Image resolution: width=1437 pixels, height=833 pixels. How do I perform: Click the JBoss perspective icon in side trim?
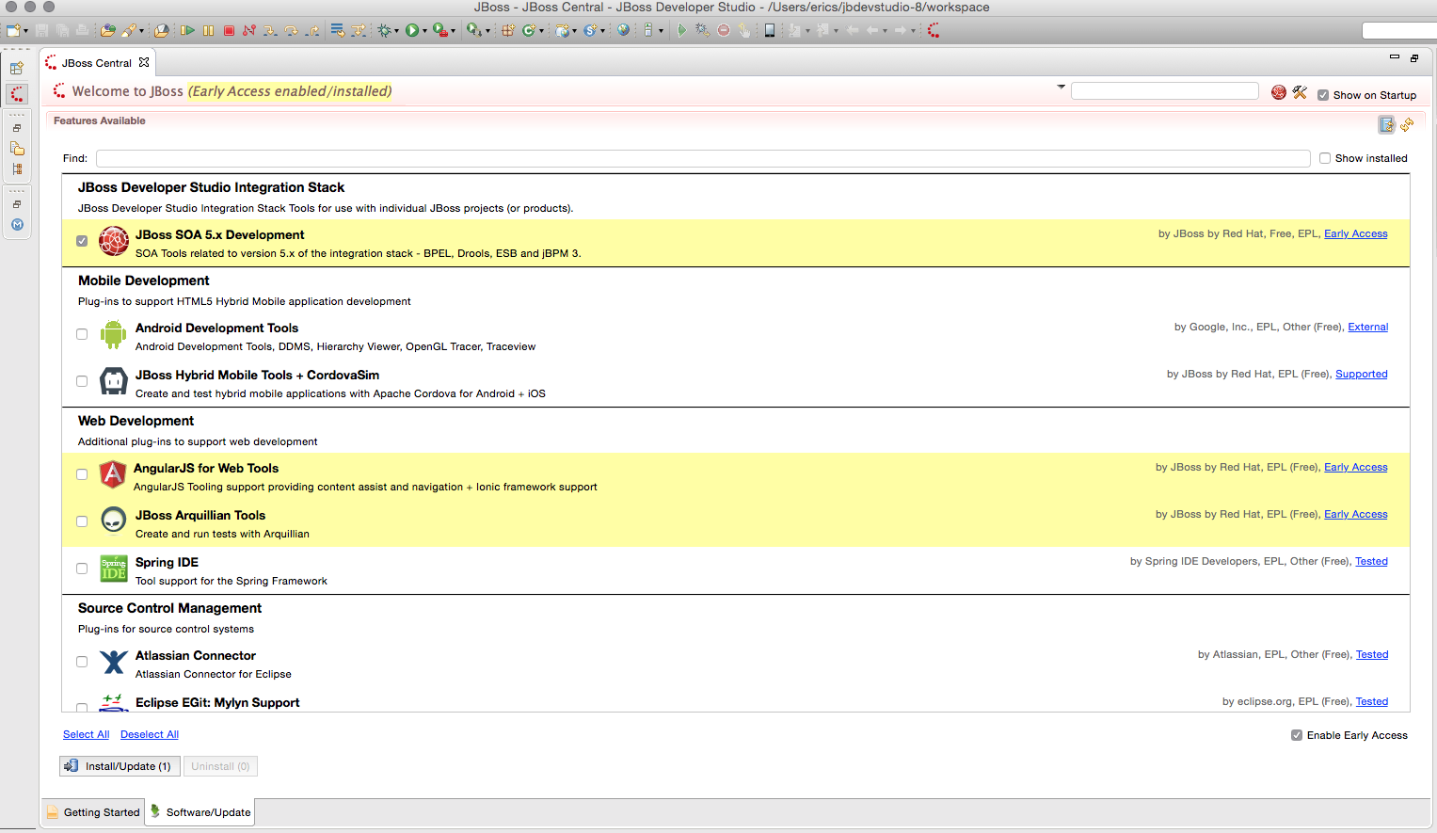click(17, 94)
